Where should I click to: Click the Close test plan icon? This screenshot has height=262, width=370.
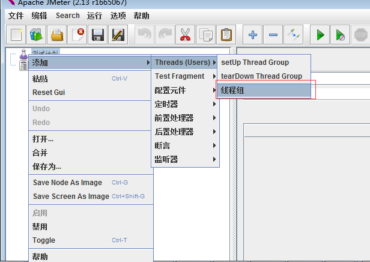click(x=77, y=35)
